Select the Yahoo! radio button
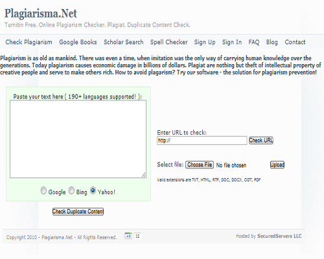Screen dimensions: 324x259 click(x=93, y=190)
